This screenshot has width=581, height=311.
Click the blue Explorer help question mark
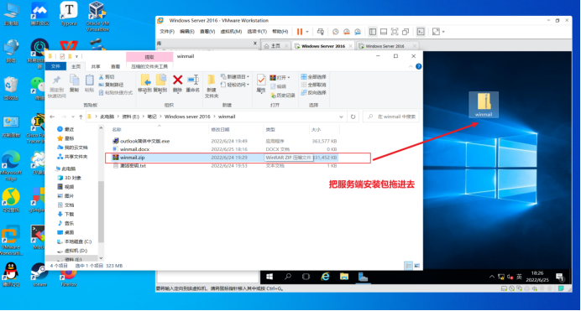click(418, 66)
